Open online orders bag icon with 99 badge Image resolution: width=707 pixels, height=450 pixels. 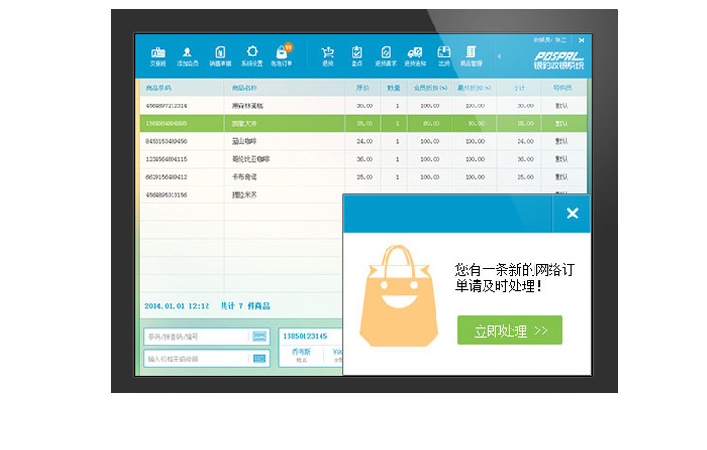[x=282, y=56]
